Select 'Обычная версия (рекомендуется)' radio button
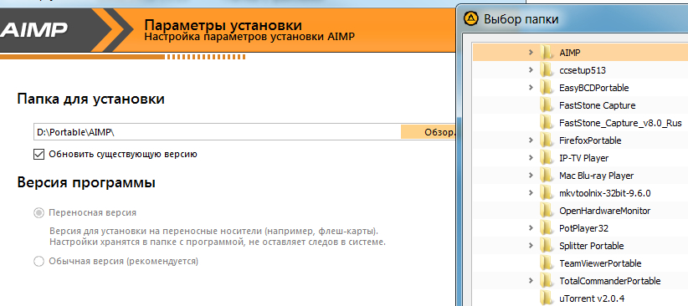The width and height of the screenshot is (688, 306). (x=39, y=262)
